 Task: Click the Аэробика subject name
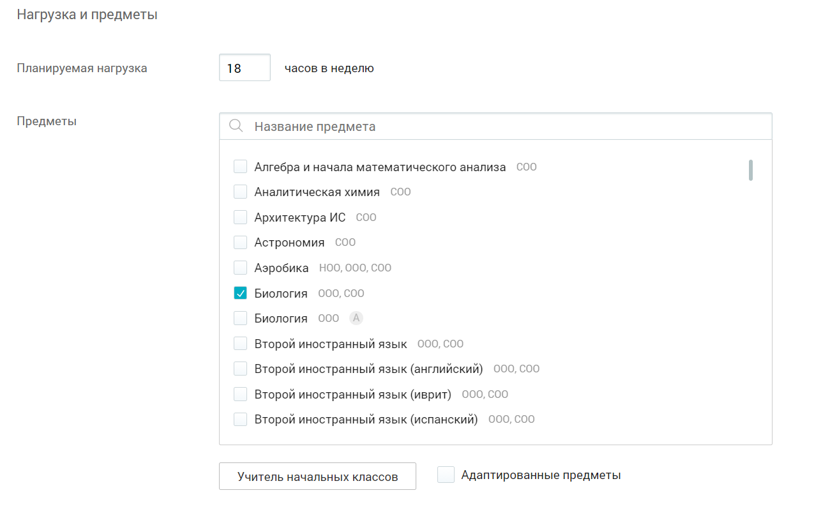click(281, 268)
